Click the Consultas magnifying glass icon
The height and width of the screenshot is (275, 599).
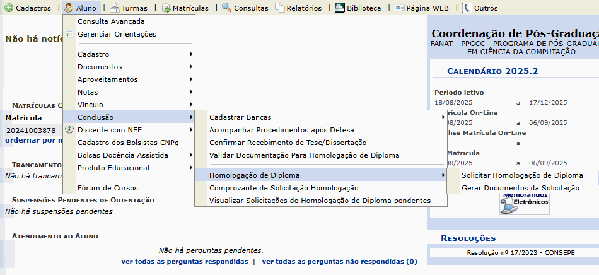(x=226, y=8)
